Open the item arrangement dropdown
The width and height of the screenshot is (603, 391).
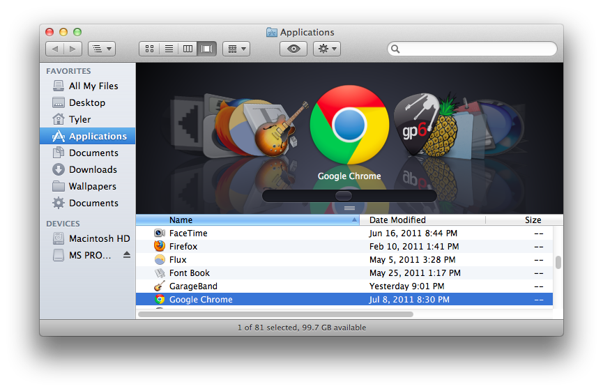(236, 49)
